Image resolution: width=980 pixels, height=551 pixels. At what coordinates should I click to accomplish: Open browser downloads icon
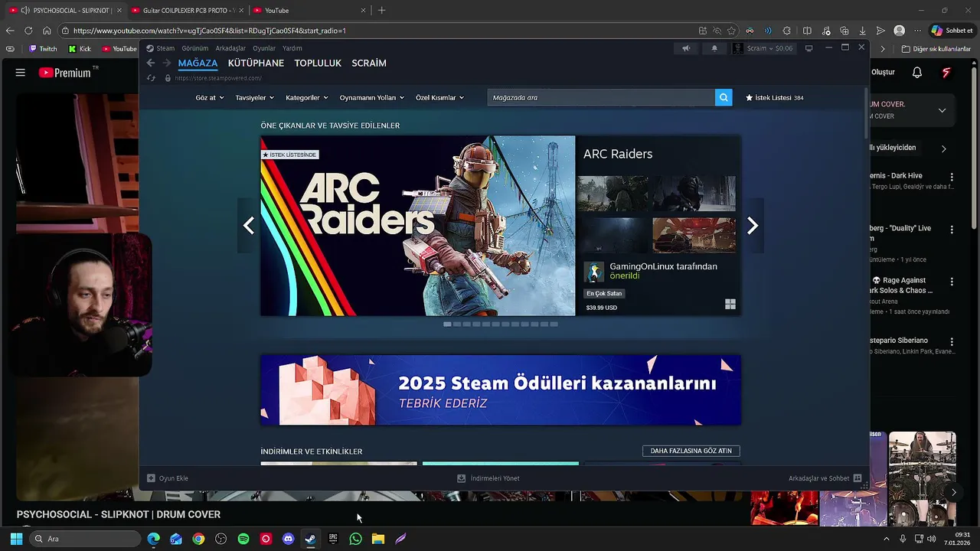tap(863, 31)
